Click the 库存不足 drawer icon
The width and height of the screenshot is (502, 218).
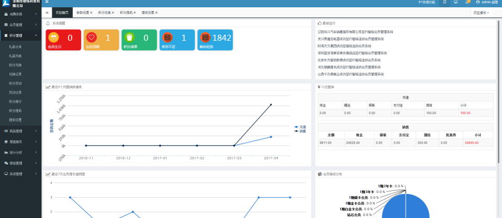tap(168, 38)
